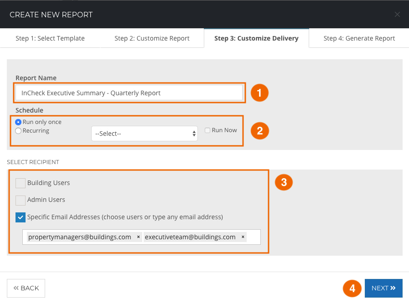
Task: Go back with the BACK button
Action: (x=26, y=288)
